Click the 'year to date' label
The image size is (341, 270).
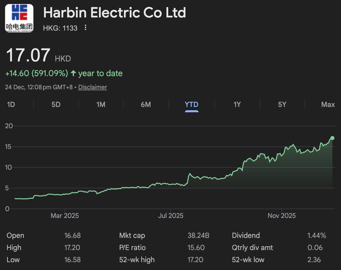point(100,73)
